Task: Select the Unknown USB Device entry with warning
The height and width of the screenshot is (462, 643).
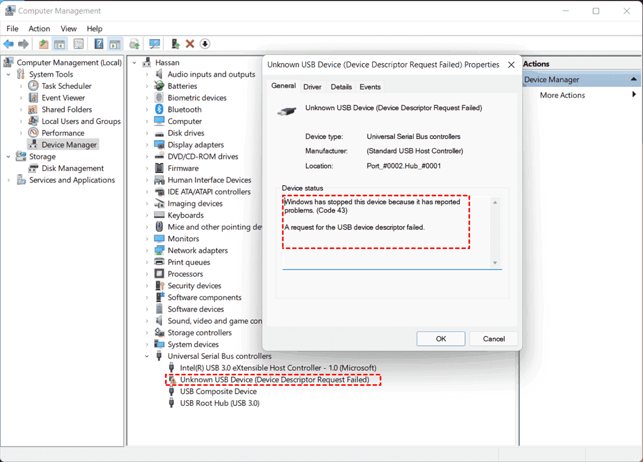Action: pyautogui.click(x=274, y=380)
